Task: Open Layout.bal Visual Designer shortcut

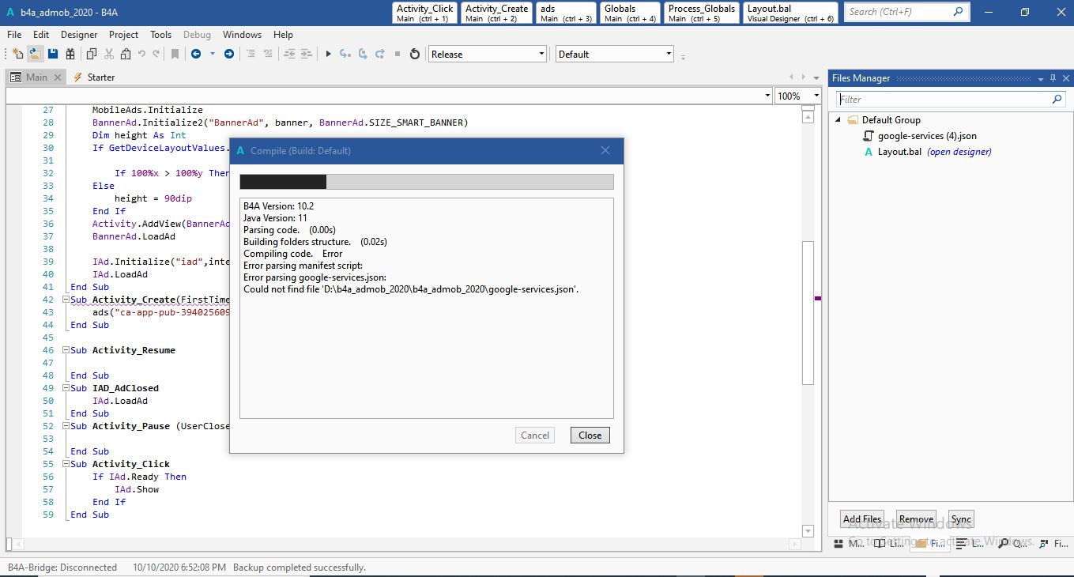Action: 790,13
